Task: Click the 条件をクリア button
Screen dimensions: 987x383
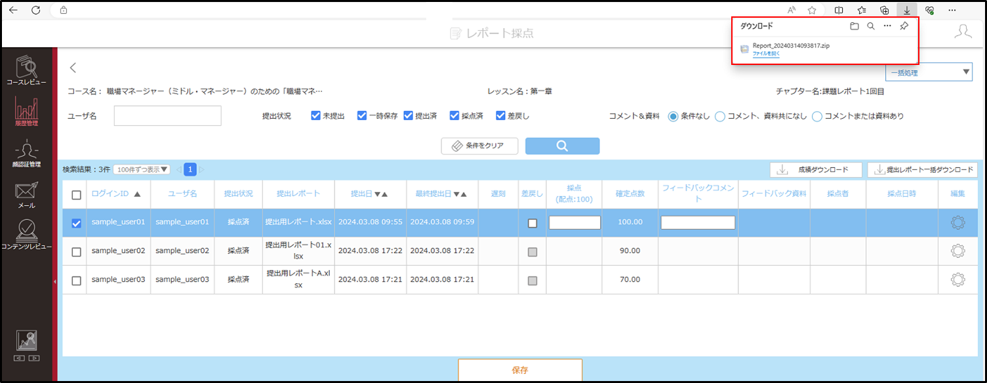Action: [x=479, y=146]
